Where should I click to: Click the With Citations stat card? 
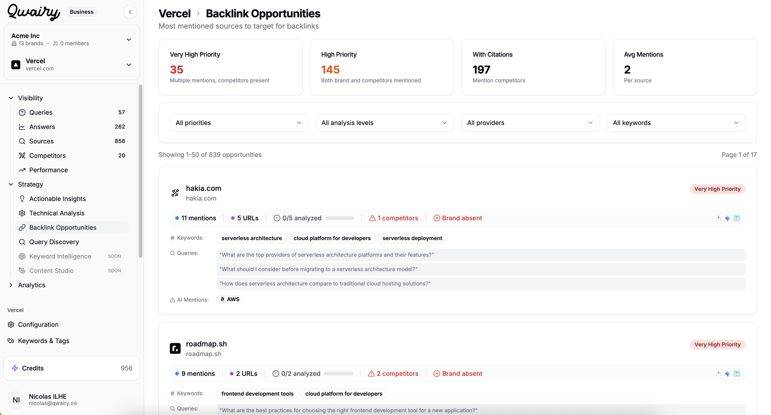533,67
